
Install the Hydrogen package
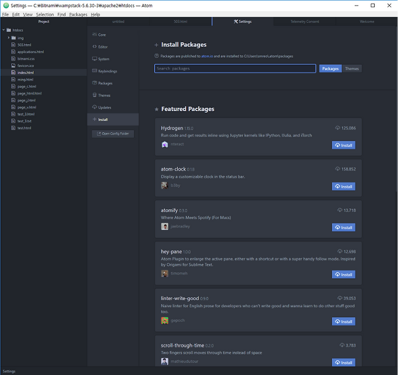click(x=344, y=145)
